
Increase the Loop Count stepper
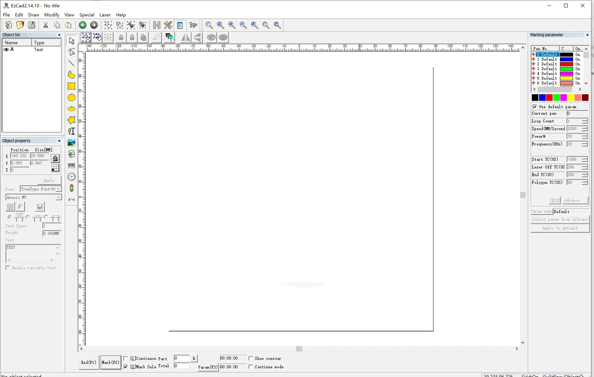coord(585,119)
